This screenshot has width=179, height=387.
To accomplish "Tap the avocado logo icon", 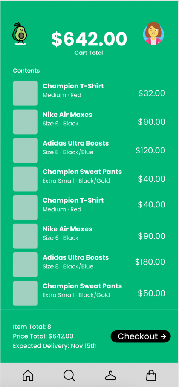I will click(20, 34).
